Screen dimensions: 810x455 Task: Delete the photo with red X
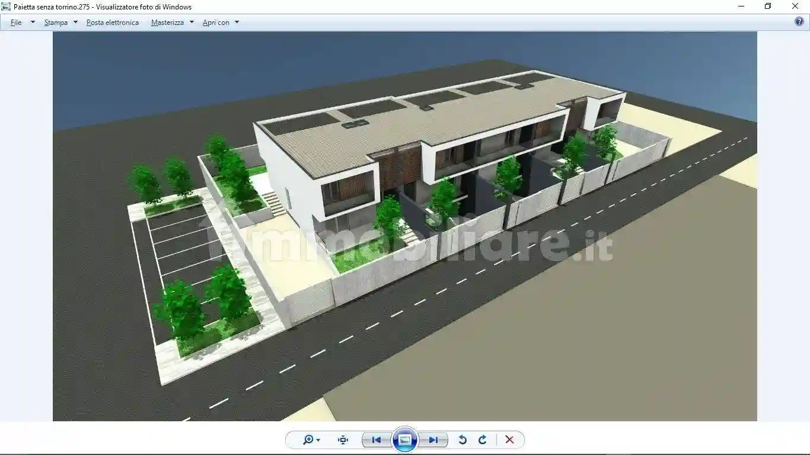coord(509,440)
